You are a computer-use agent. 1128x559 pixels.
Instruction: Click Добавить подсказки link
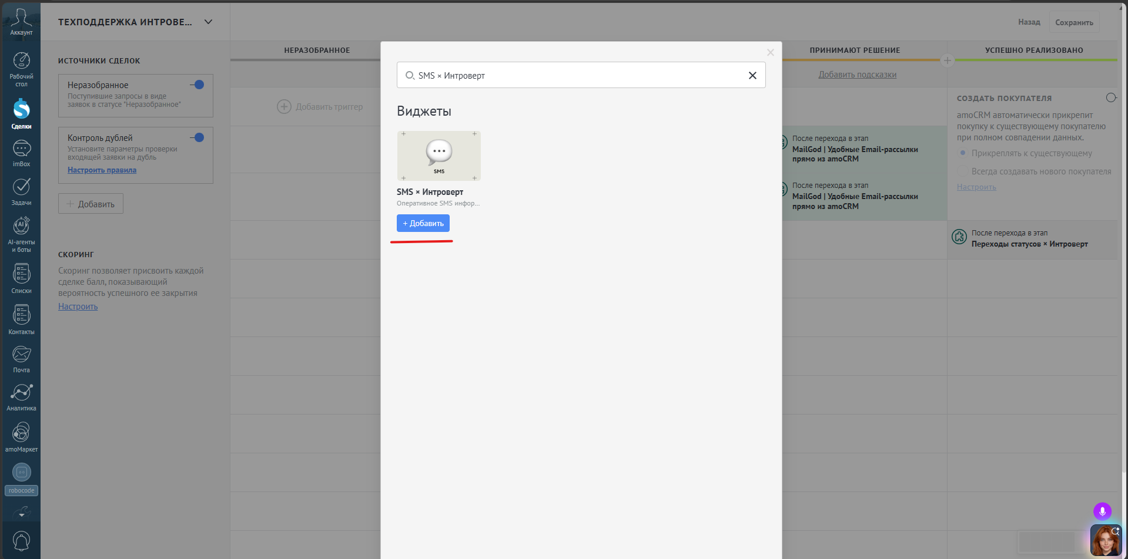857,75
